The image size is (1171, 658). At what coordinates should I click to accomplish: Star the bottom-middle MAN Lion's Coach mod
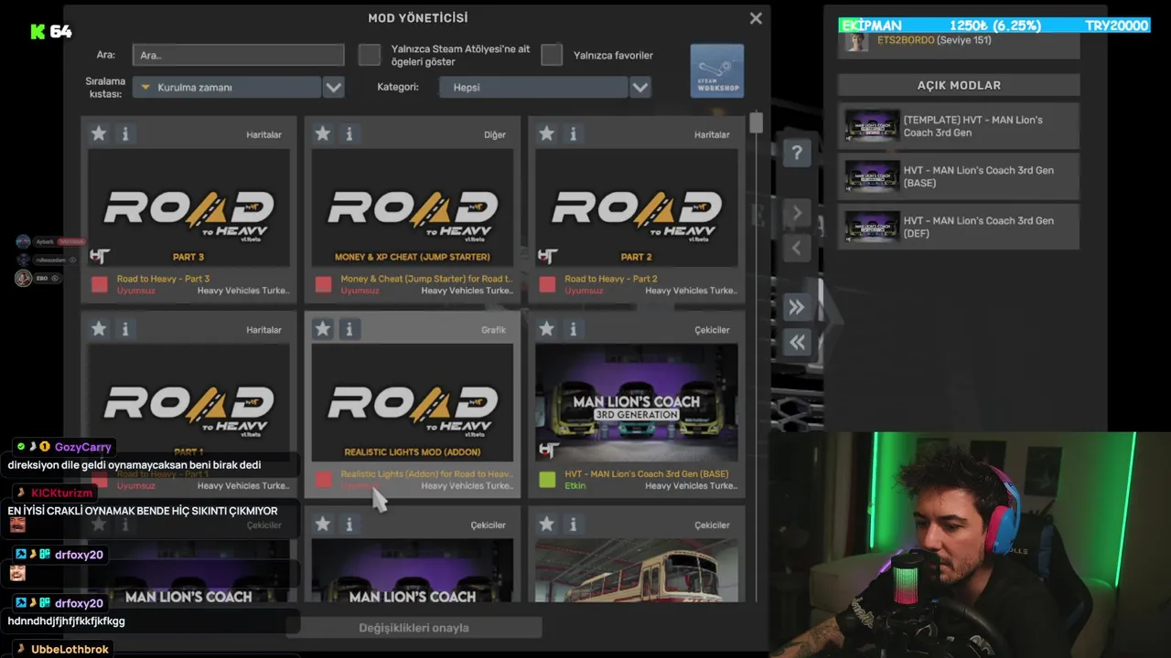point(322,525)
